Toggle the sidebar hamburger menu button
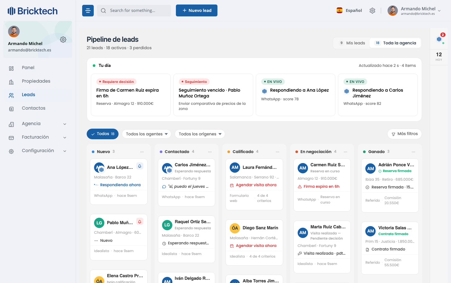Image resolution: width=451 pixels, height=283 pixels. [x=88, y=11]
